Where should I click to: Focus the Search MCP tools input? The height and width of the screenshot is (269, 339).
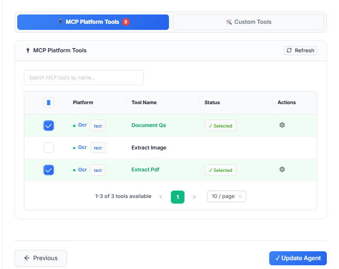tap(84, 78)
